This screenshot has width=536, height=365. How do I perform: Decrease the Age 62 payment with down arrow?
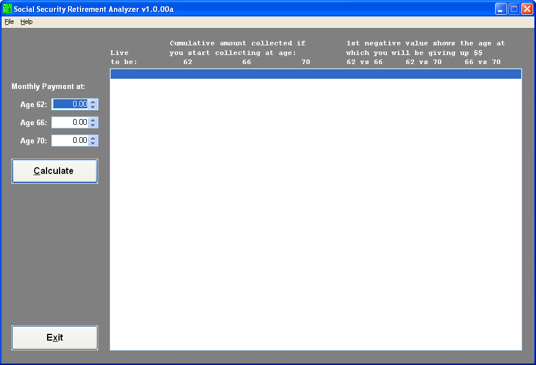pyautogui.click(x=93, y=107)
